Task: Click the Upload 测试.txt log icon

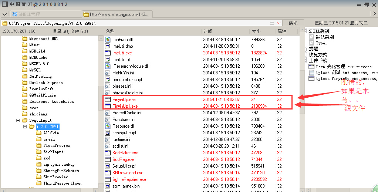Action: tap(311, 73)
